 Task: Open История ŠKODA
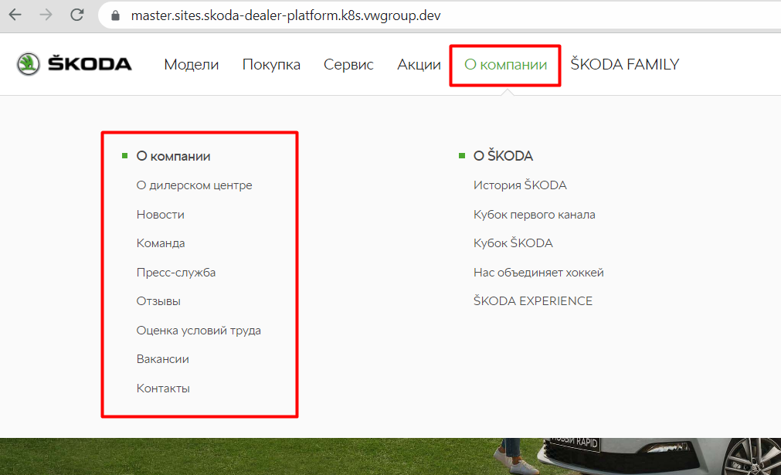[x=520, y=185]
